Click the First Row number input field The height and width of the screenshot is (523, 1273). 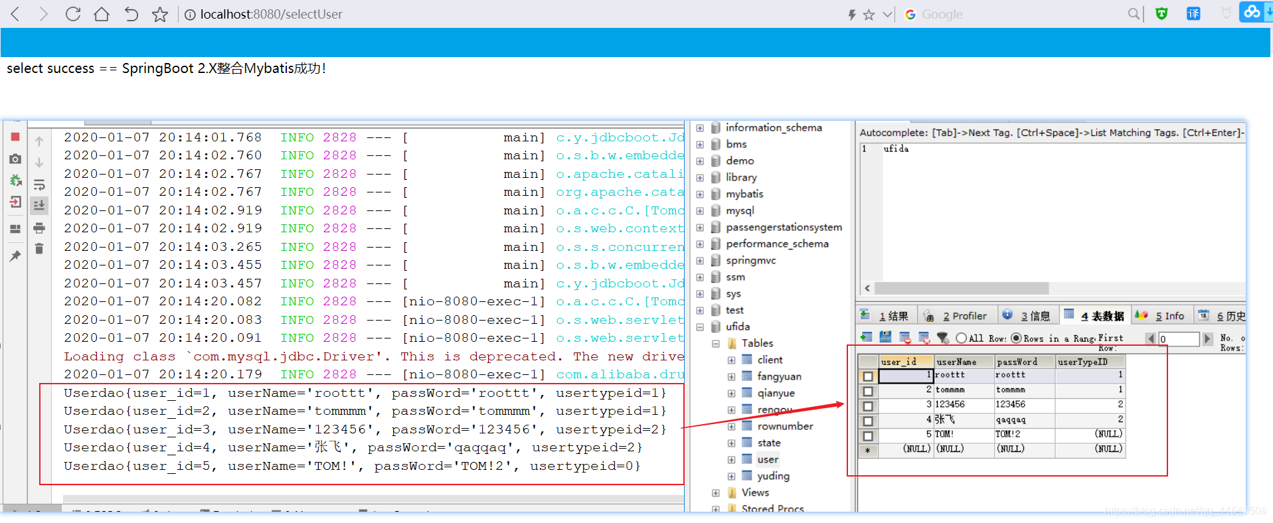[1178, 339]
